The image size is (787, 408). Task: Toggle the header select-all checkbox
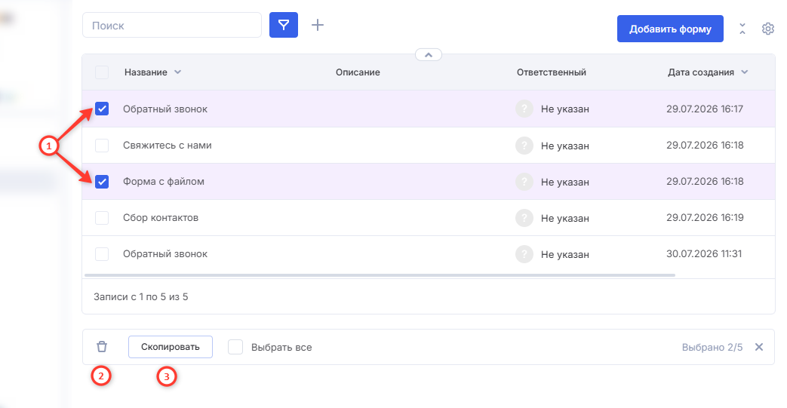[102, 72]
